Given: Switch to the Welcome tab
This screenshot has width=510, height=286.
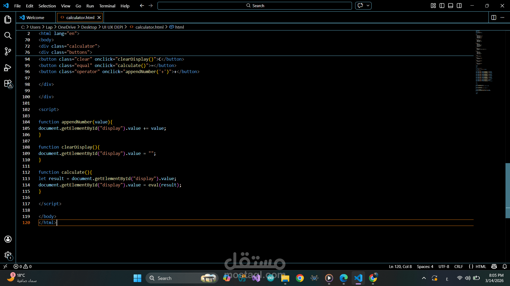Looking at the screenshot, I should click(35, 17).
